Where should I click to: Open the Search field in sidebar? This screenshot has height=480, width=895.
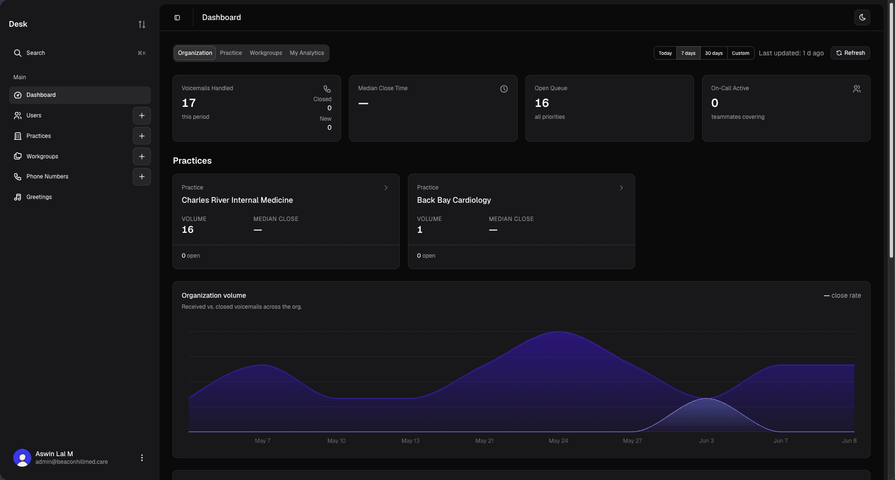(x=80, y=53)
